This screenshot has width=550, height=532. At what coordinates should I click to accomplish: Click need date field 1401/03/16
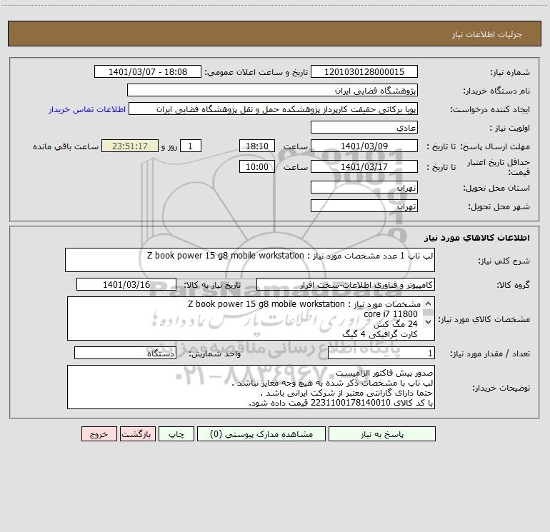pyautogui.click(x=126, y=284)
